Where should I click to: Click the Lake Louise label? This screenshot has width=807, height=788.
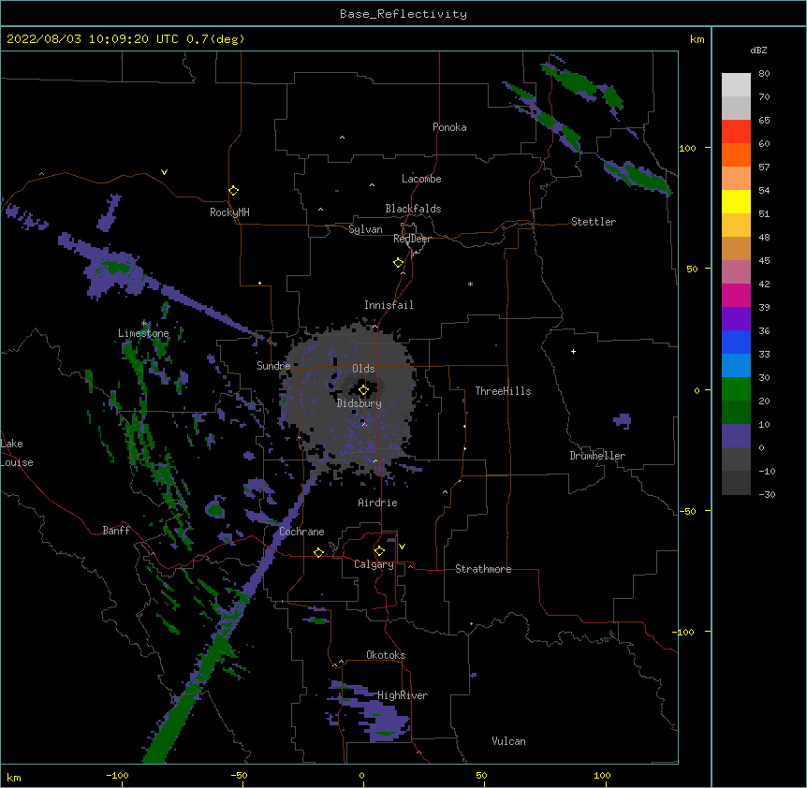pyautogui.click(x=17, y=453)
